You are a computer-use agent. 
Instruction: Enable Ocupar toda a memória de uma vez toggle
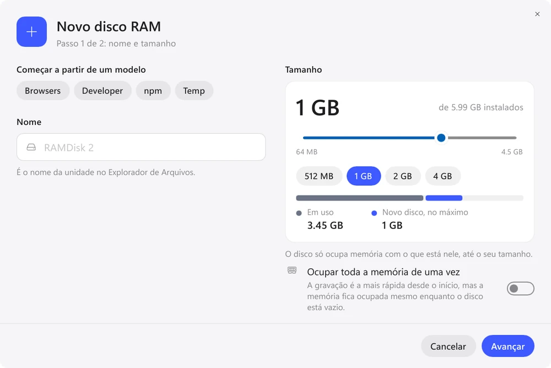tap(521, 289)
